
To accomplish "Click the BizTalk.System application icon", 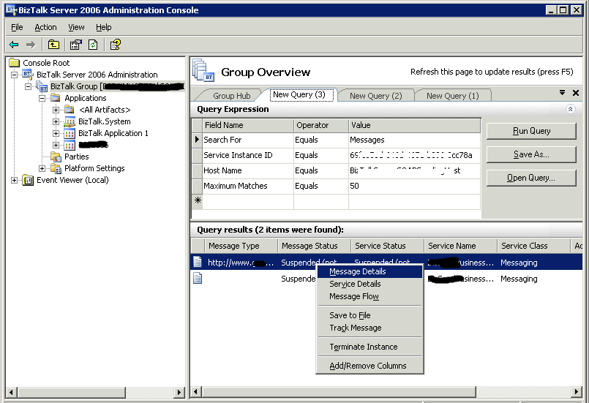I will pos(70,121).
